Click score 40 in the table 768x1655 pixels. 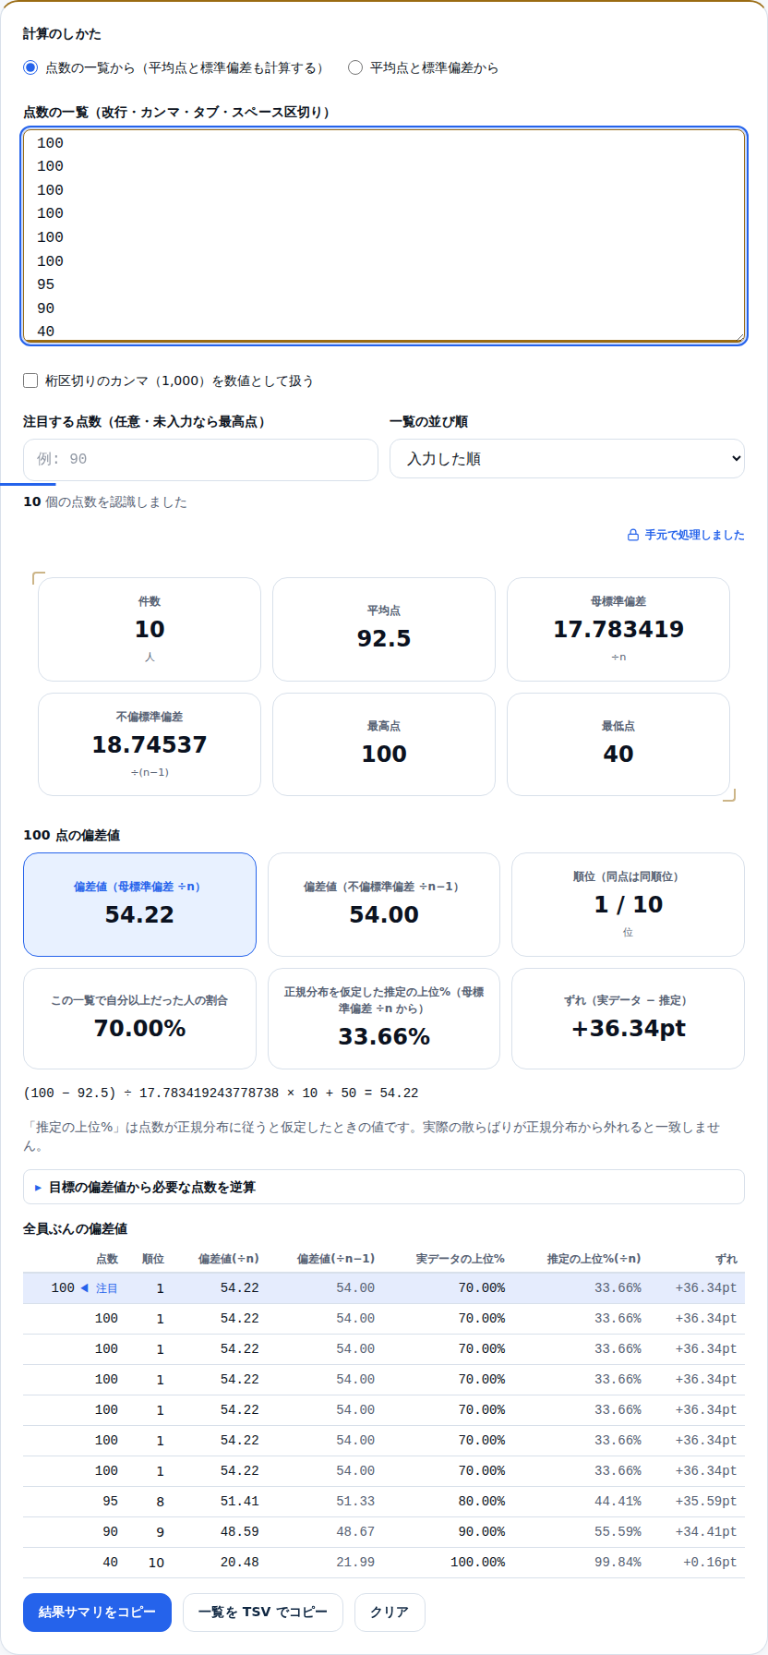[110, 1562]
